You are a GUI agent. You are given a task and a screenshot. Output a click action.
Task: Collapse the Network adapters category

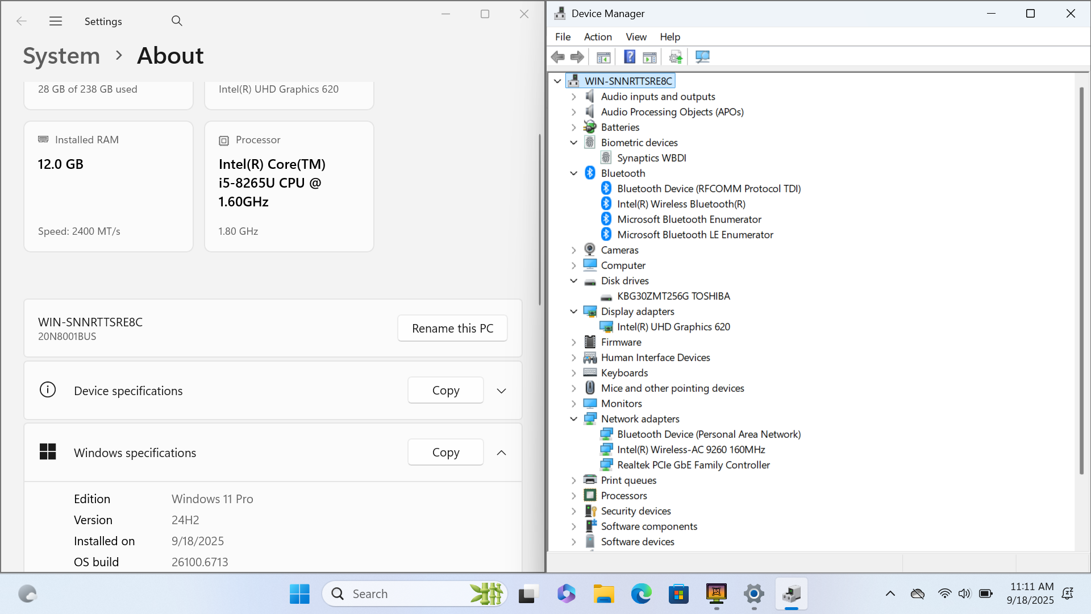pos(574,419)
